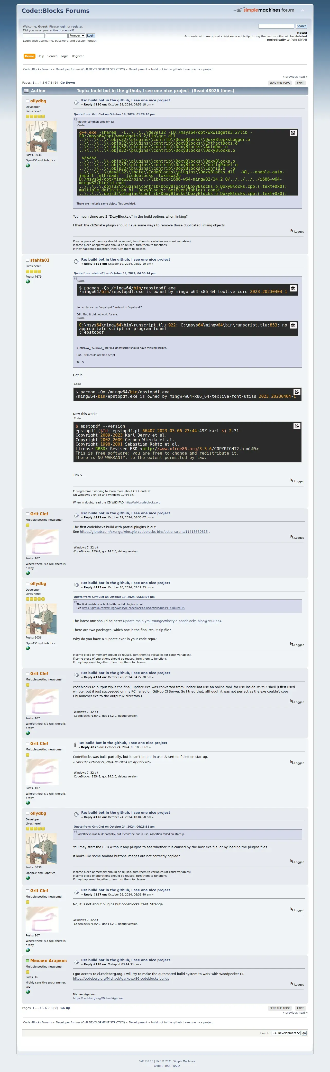This screenshot has height=1072, width=330.
Task: Open the Help menu item
Action: pyautogui.click(x=41, y=56)
